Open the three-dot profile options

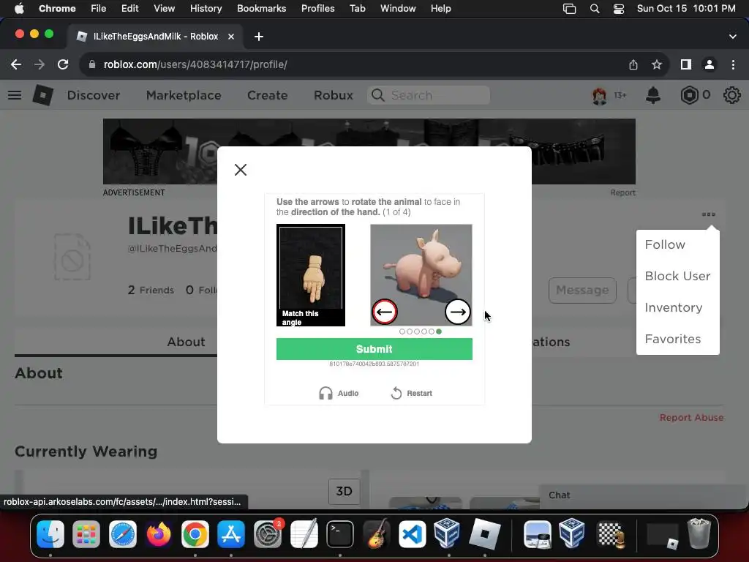(708, 214)
